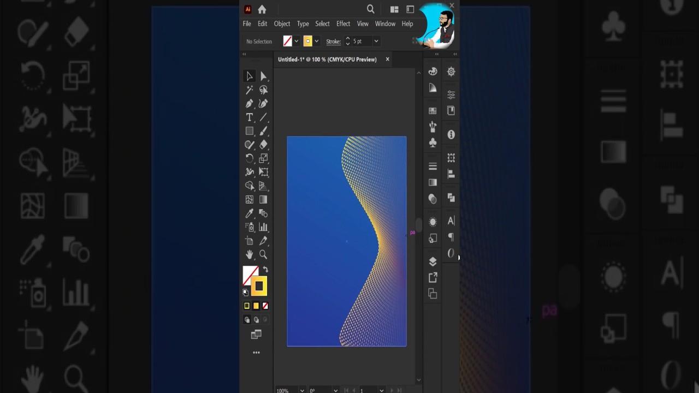
Task: Set paint to Gradient mode button
Action: pos(256,306)
